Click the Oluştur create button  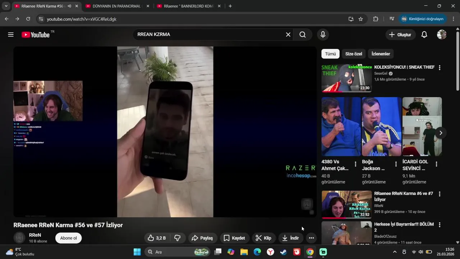pos(400,35)
